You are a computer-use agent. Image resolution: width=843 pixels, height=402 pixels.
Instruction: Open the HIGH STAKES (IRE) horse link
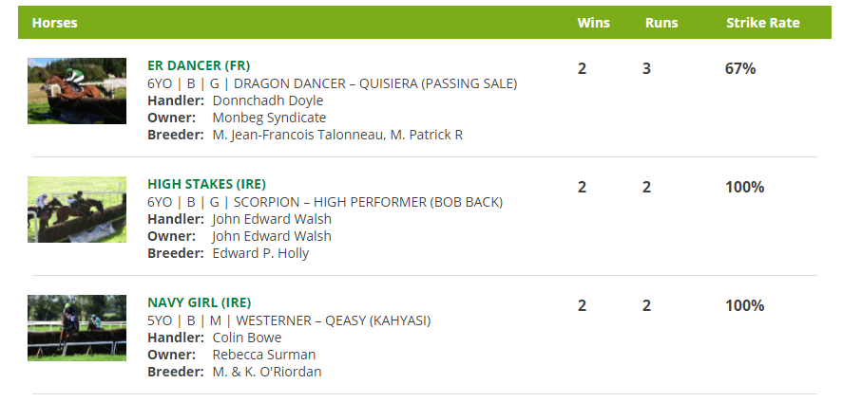206,184
